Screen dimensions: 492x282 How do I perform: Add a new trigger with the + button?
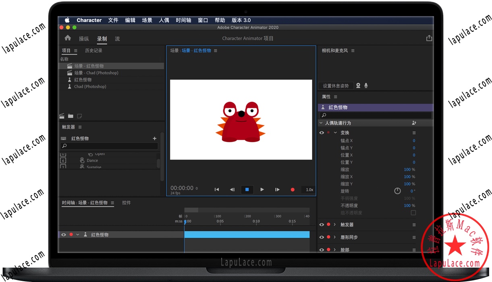pyautogui.click(x=154, y=138)
